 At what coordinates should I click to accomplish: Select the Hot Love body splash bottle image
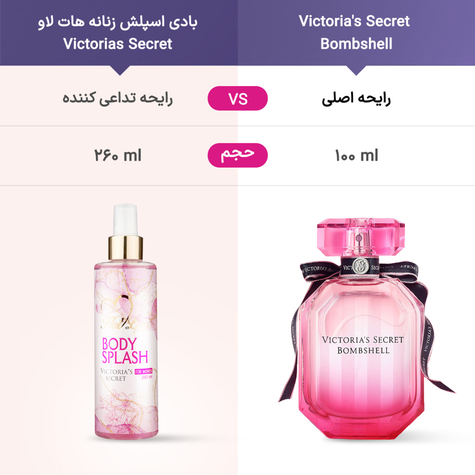(126, 321)
